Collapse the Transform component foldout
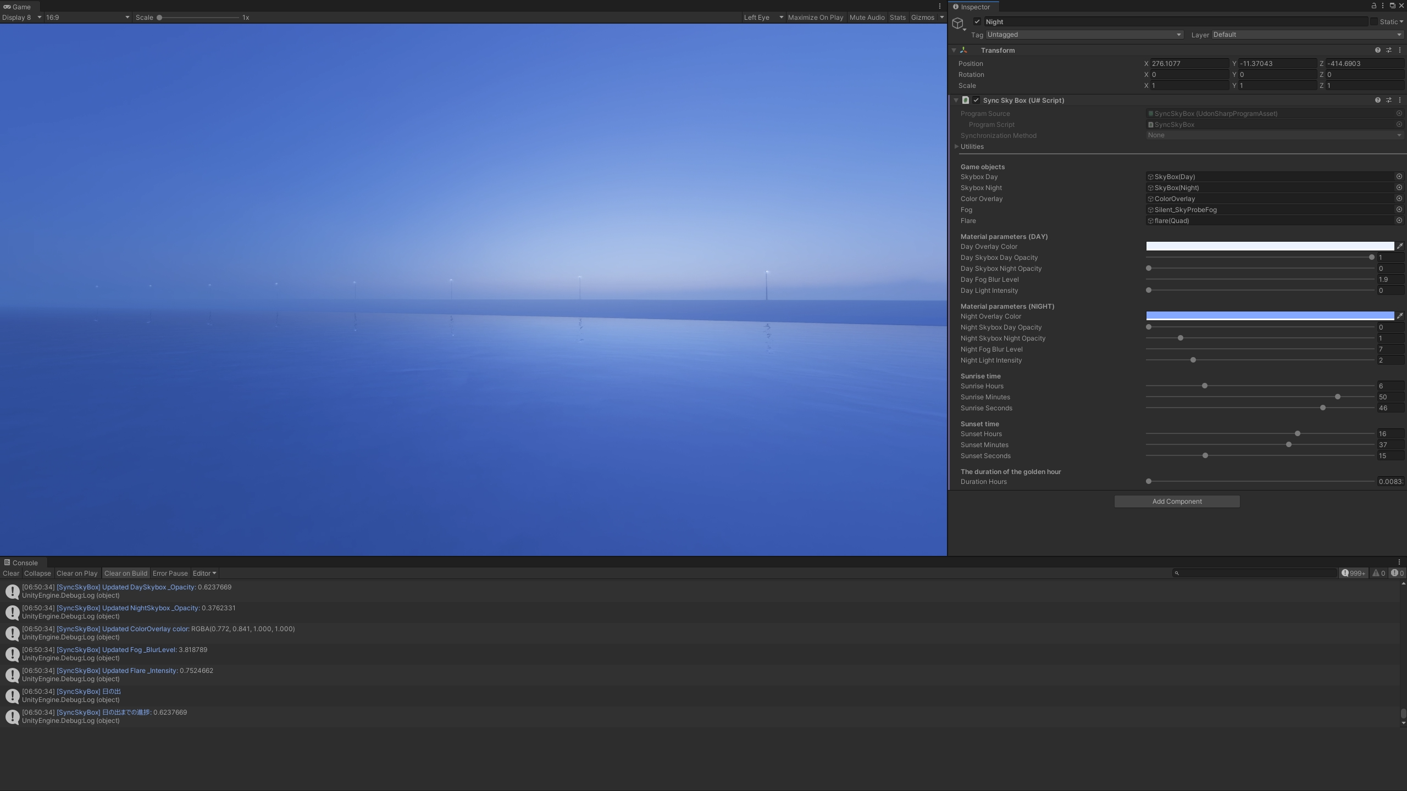 pos(954,50)
